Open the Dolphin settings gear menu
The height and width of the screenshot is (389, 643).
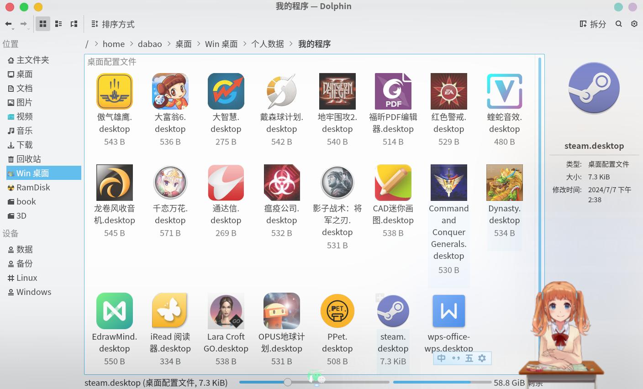[634, 24]
